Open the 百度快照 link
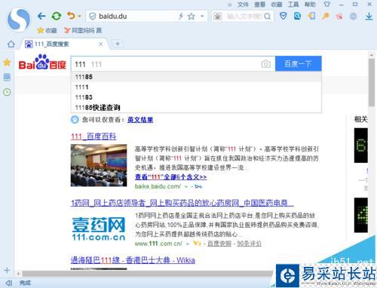 [219, 244]
